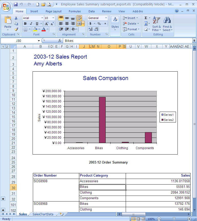Open Excel Help question mark

pyautogui.click(x=176, y=11)
